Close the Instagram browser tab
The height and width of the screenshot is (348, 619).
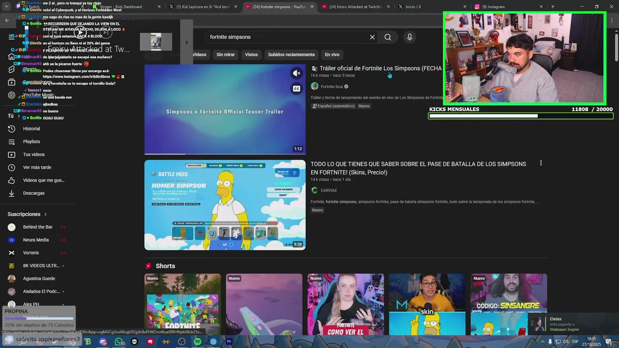tap(541, 7)
